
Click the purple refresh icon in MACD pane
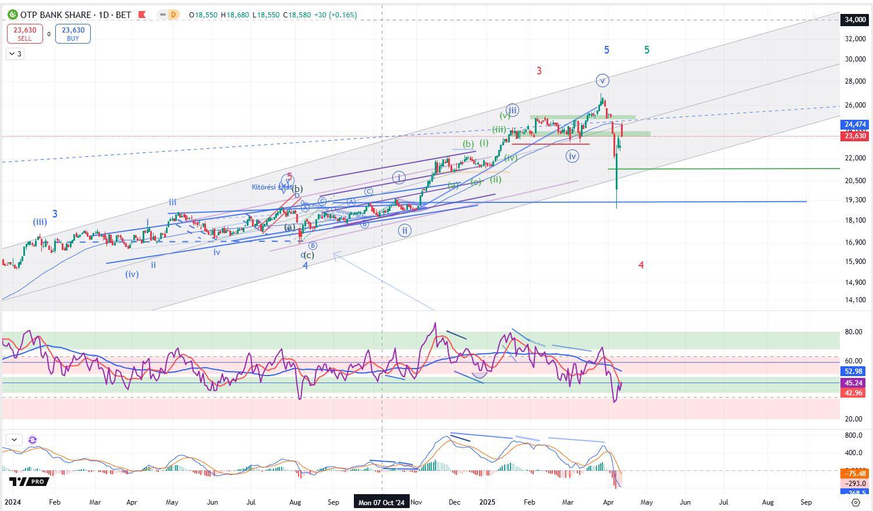(33, 440)
